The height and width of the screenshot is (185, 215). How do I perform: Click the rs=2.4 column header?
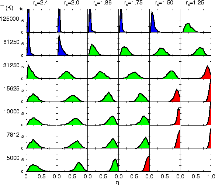tap(41, 3)
